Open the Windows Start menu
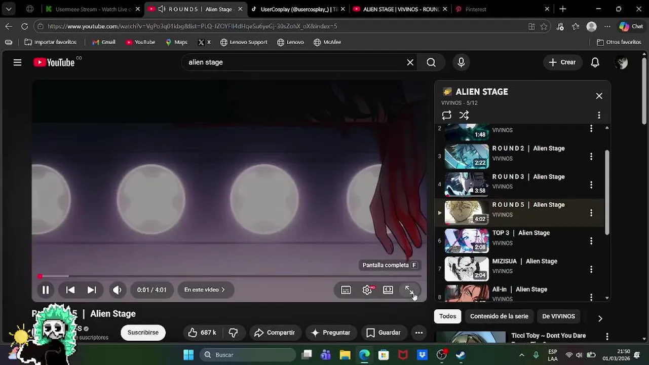Image resolution: width=649 pixels, height=365 pixels. coord(188,355)
